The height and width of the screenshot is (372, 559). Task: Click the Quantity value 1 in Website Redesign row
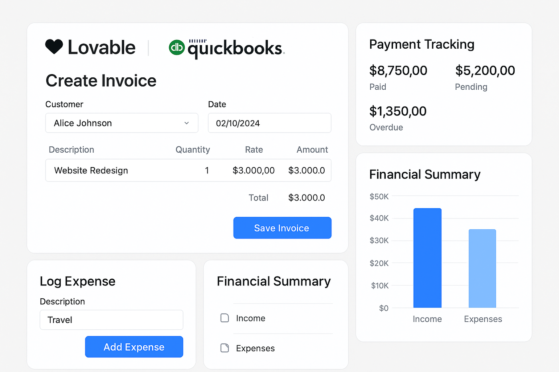207,171
